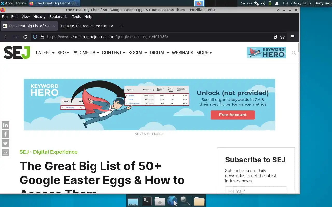Share article on Facebook
Viewport: 332px width, 207px height.
[5, 134]
